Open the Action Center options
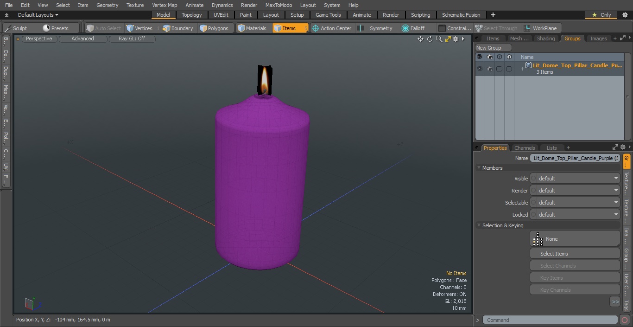The width and height of the screenshot is (633, 327). point(332,28)
